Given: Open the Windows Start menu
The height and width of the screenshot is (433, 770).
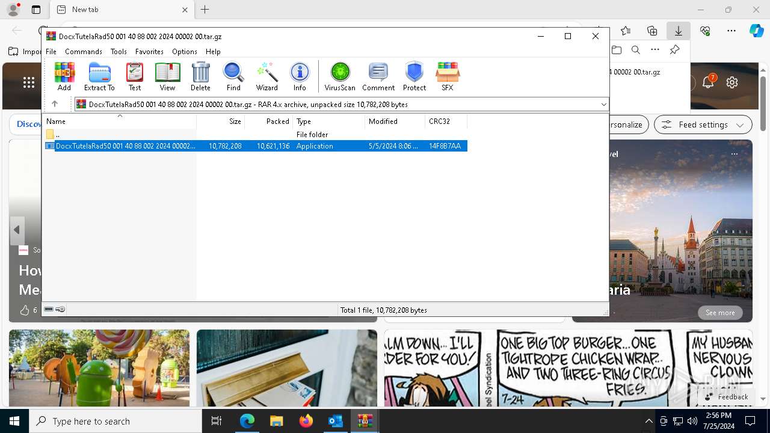Looking at the screenshot, I should point(14,421).
